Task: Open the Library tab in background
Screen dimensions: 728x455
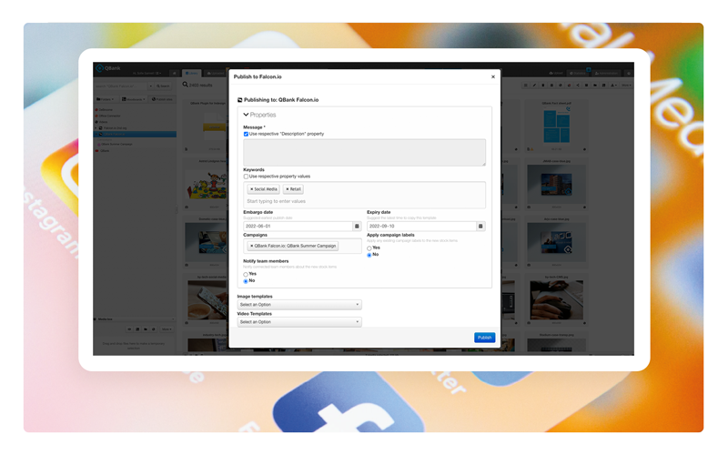Action: click(191, 74)
